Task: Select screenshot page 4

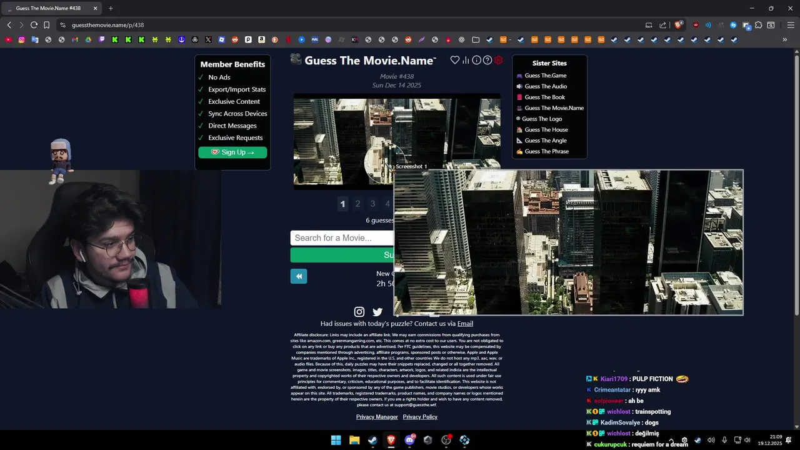Action: 387,204
